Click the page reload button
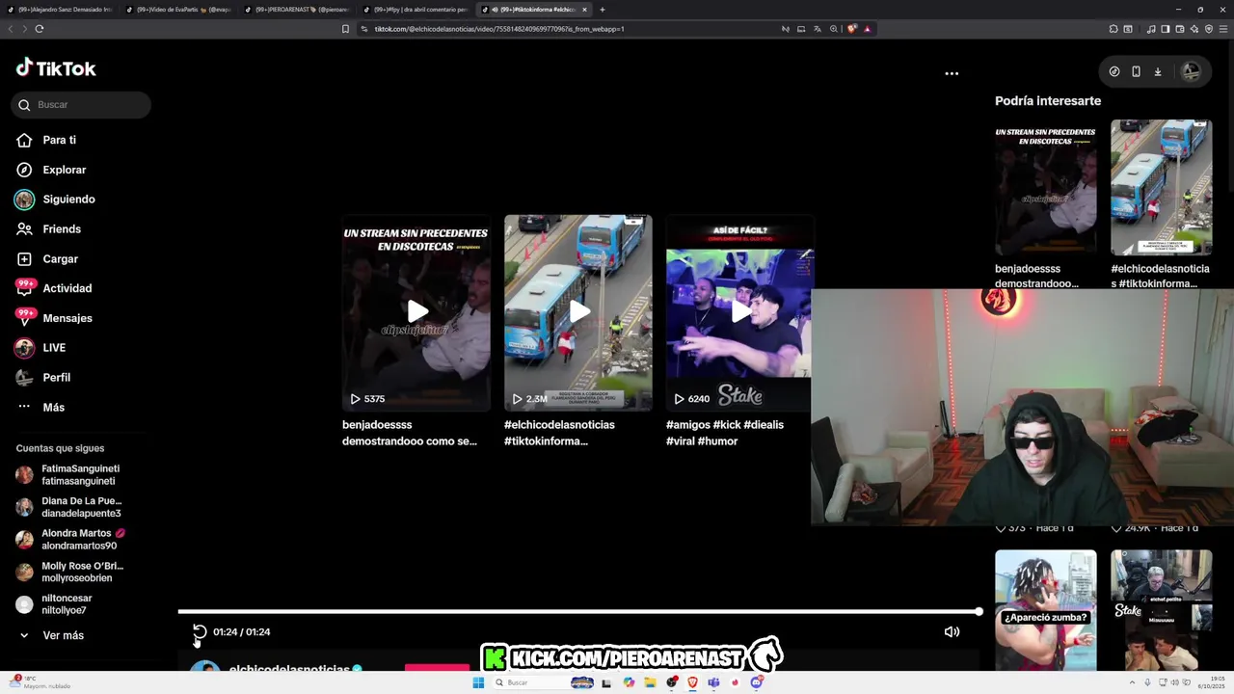This screenshot has width=1234, height=694. tap(40, 29)
